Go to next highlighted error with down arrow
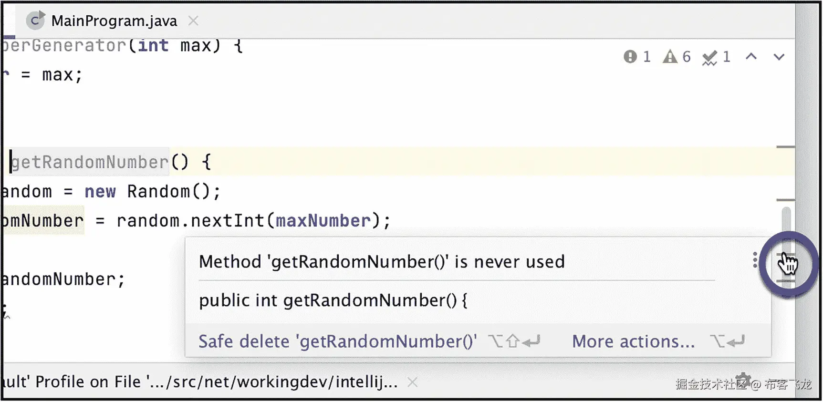The width and height of the screenshot is (823, 402). pos(779,57)
